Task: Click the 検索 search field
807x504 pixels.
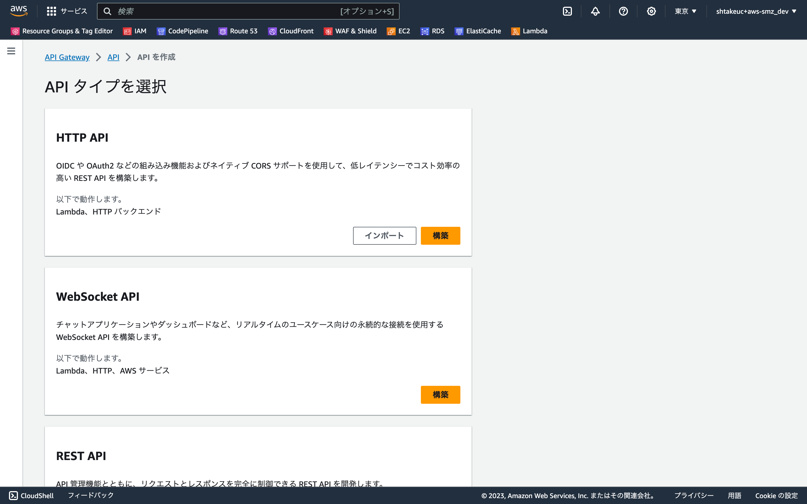Action: coord(248,11)
